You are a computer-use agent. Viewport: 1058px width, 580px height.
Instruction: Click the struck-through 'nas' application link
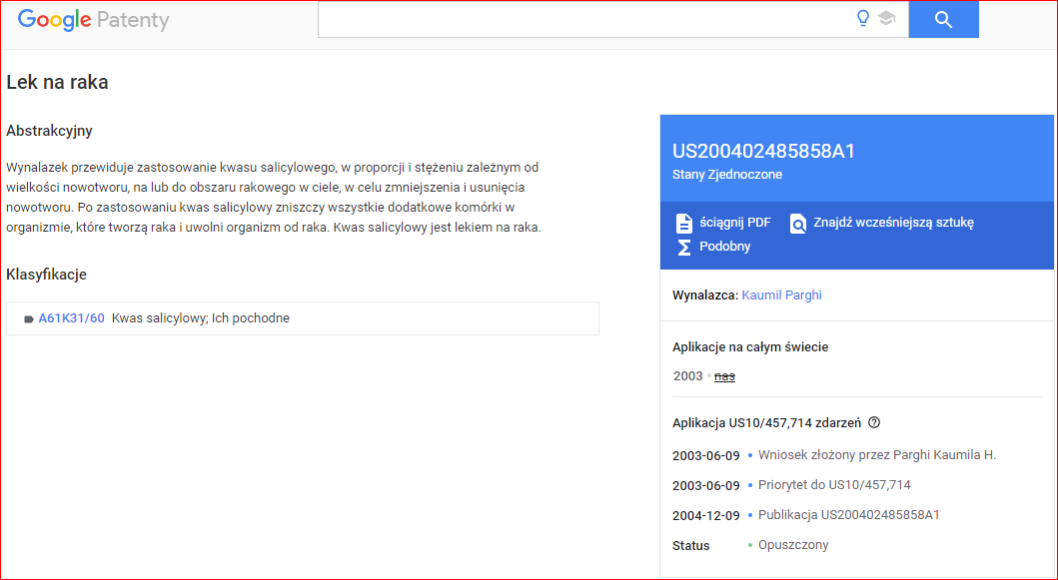click(724, 376)
